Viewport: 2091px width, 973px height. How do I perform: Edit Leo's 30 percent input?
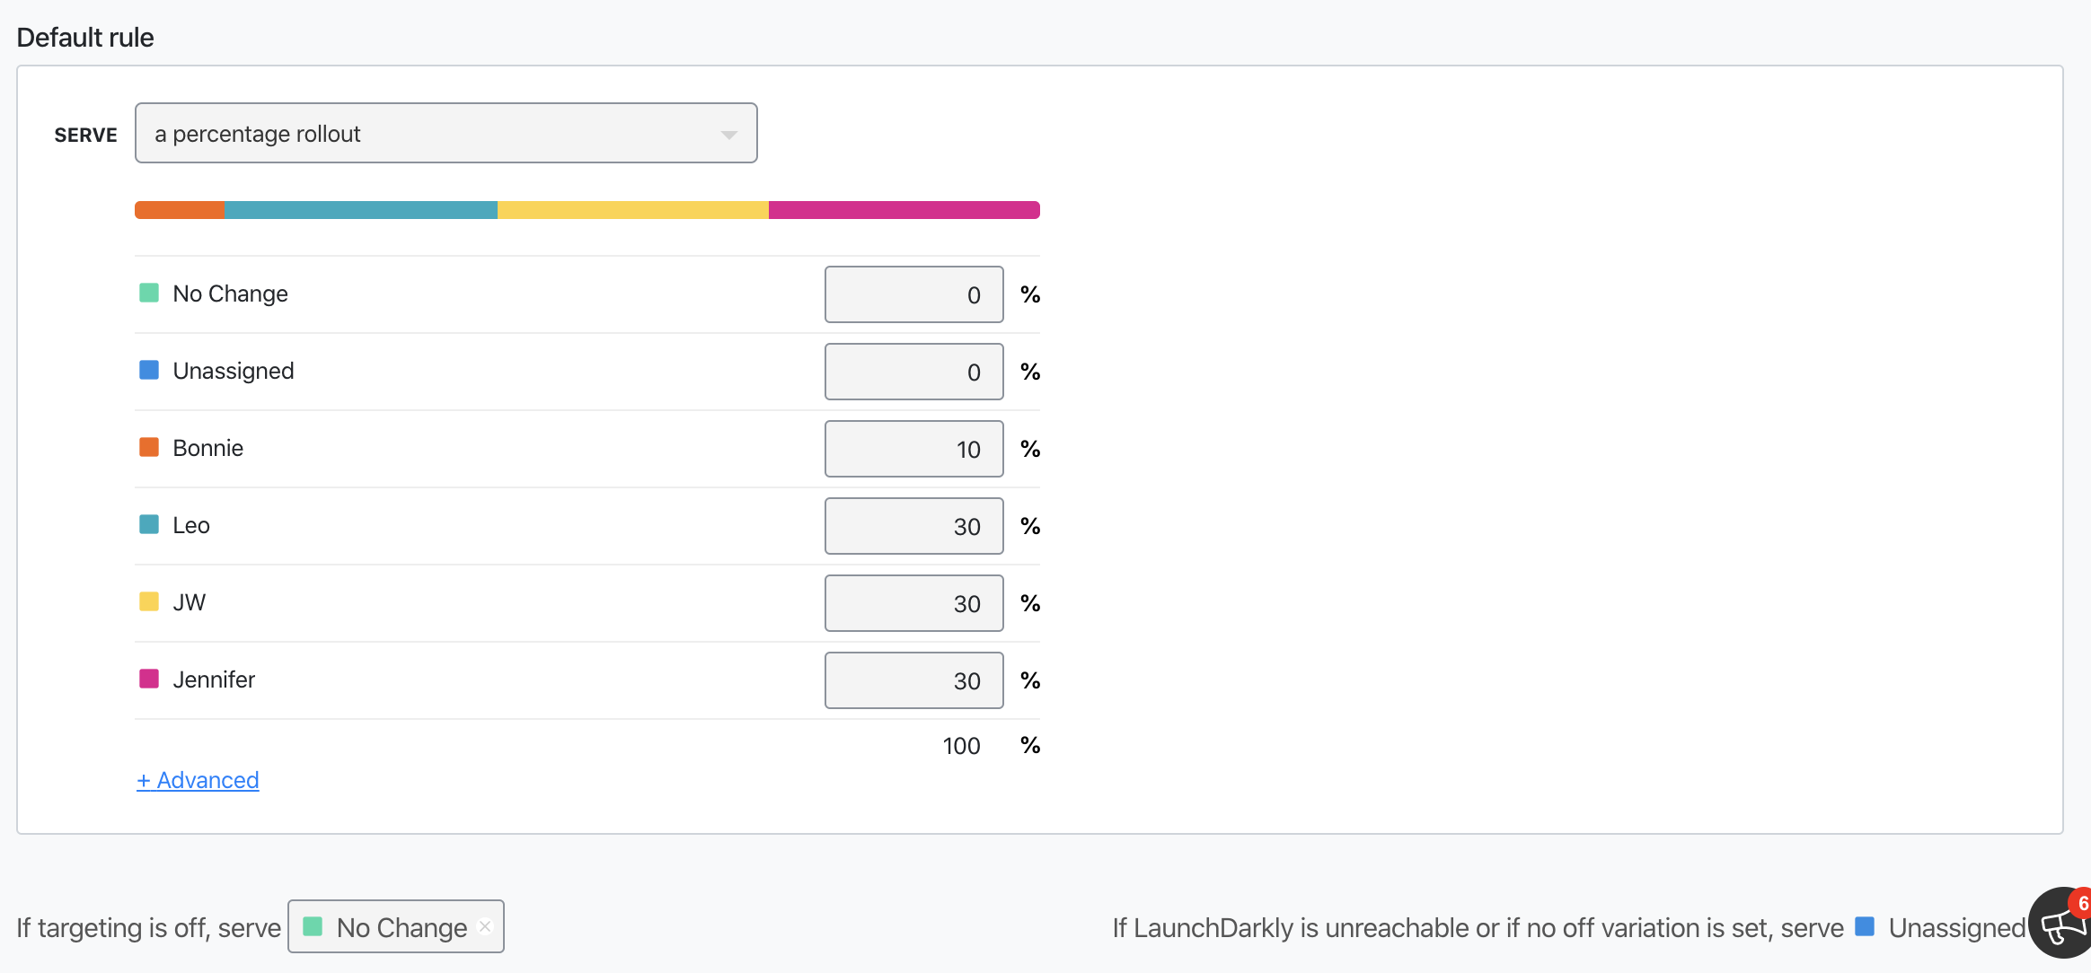[x=913, y=526]
